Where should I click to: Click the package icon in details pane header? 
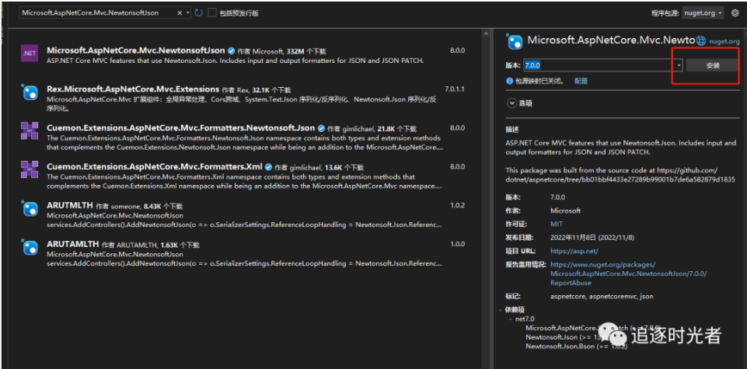tap(515, 43)
